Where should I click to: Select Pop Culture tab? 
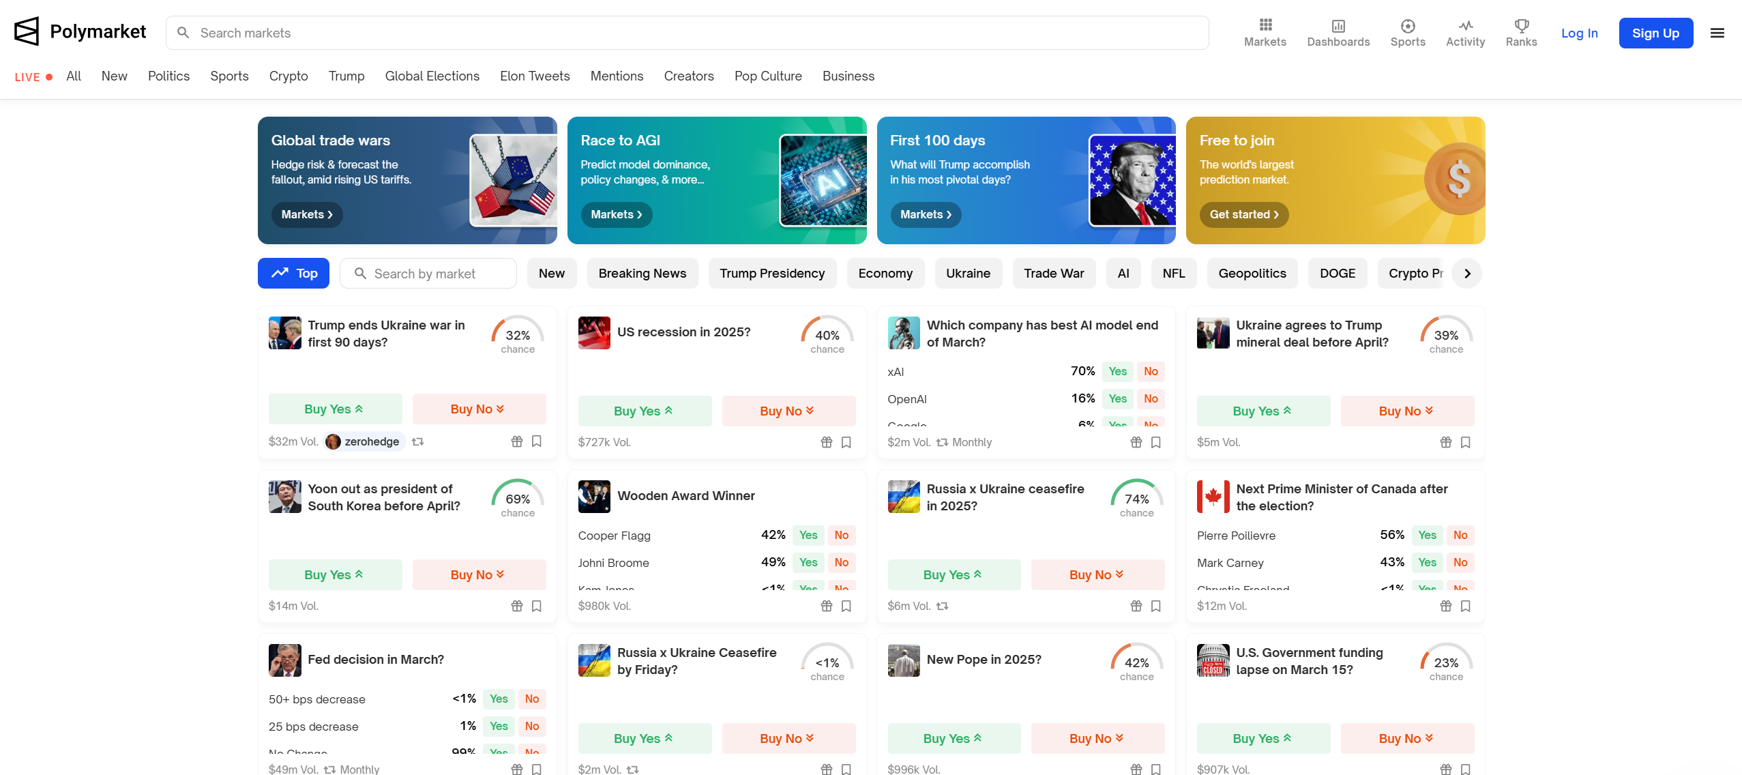tap(768, 76)
